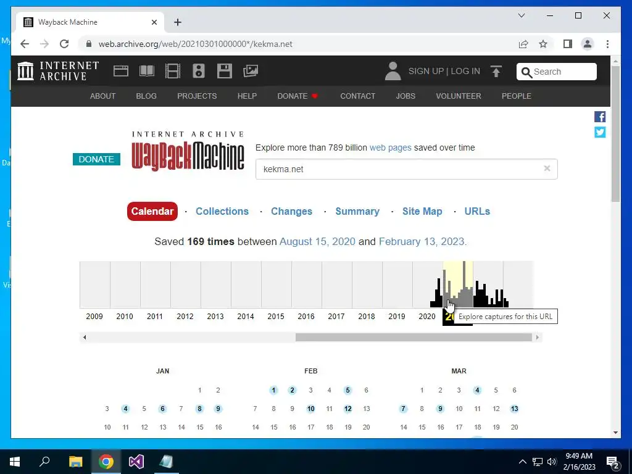Image resolution: width=632 pixels, height=474 pixels.
Task: View site information lock icon
Action: 89,44
